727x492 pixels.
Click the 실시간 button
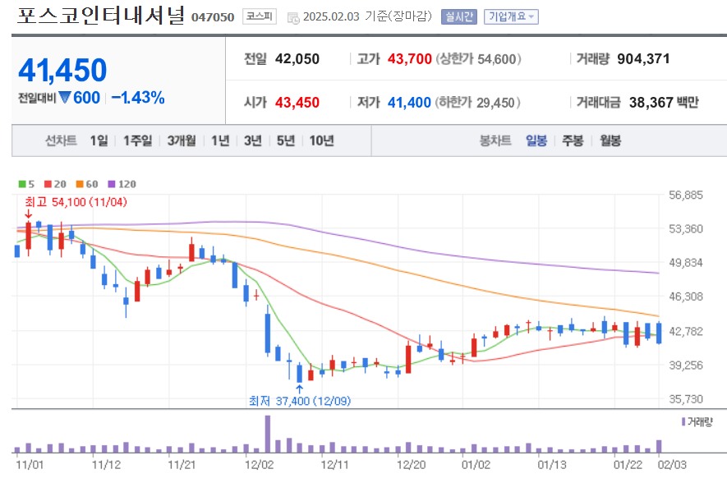(459, 16)
